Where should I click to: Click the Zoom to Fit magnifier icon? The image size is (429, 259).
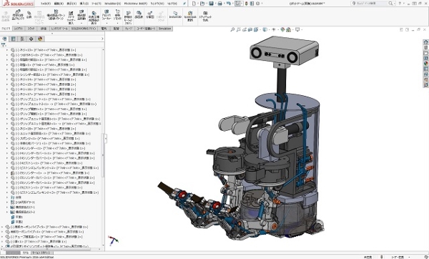pos(232,29)
